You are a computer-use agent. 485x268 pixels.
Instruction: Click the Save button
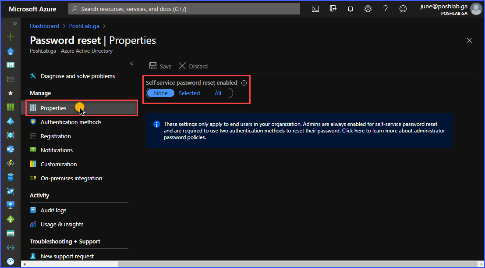(x=160, y=66)
